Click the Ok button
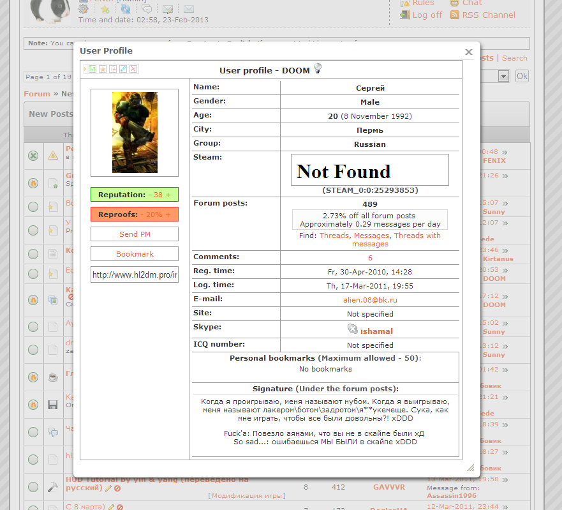The width and height of the screenshot is (562, 510). click(522, 76)
